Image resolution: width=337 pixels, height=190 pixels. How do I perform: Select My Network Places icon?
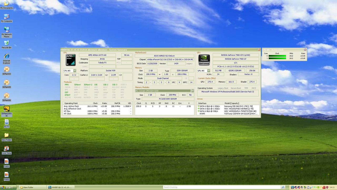6,32
